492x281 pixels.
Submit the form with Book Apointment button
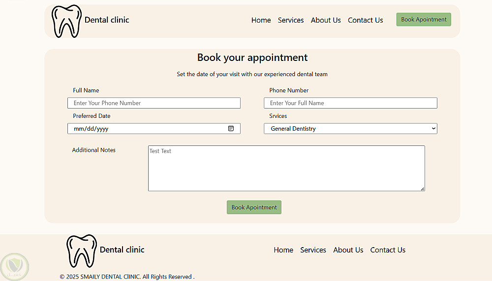coord(254,207)
